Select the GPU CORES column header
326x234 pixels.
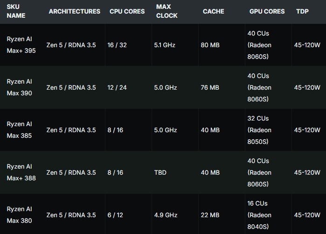coord(267,11)
